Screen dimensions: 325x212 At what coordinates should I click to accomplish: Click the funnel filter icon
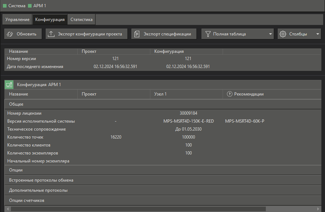click(208, 34)
